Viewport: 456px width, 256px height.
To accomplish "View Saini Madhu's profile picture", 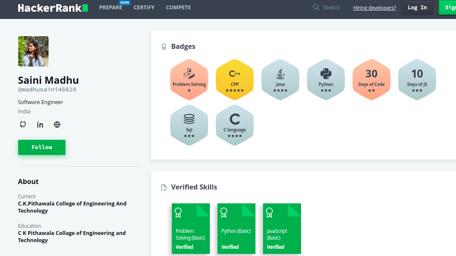I will click(x=33, y=51).
